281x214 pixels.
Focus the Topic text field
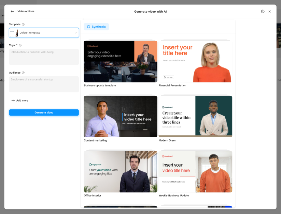(44, 57)
